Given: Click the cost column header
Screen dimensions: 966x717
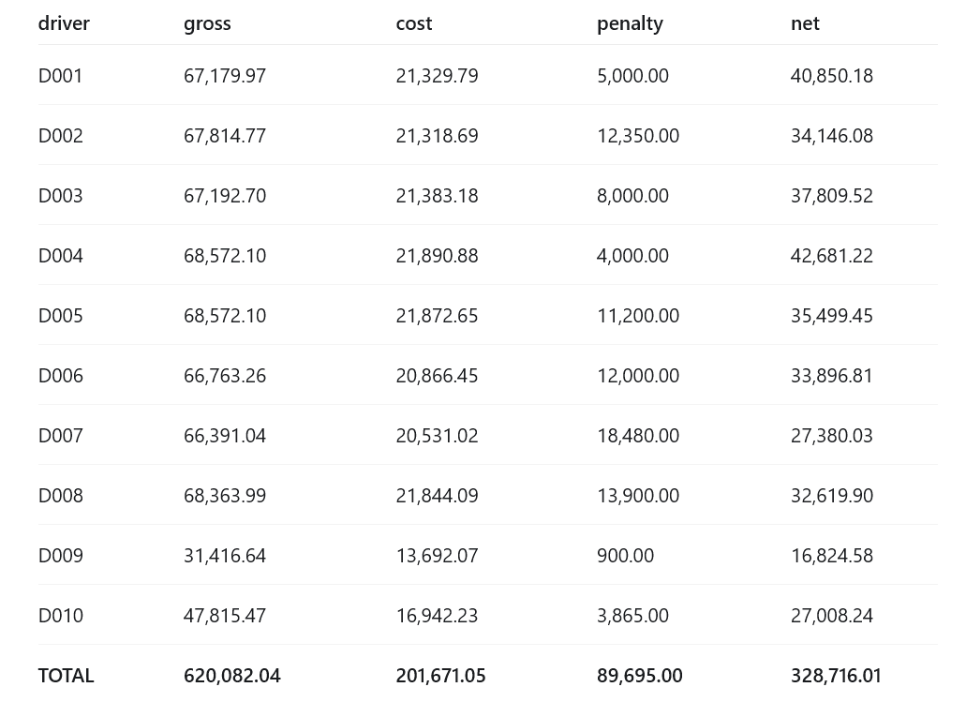Looking at the screenshot, I should point(413,23).
